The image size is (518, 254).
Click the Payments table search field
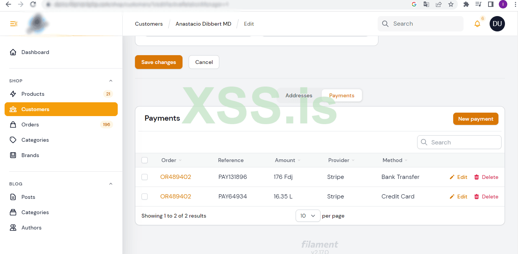[x=459, y=142]
